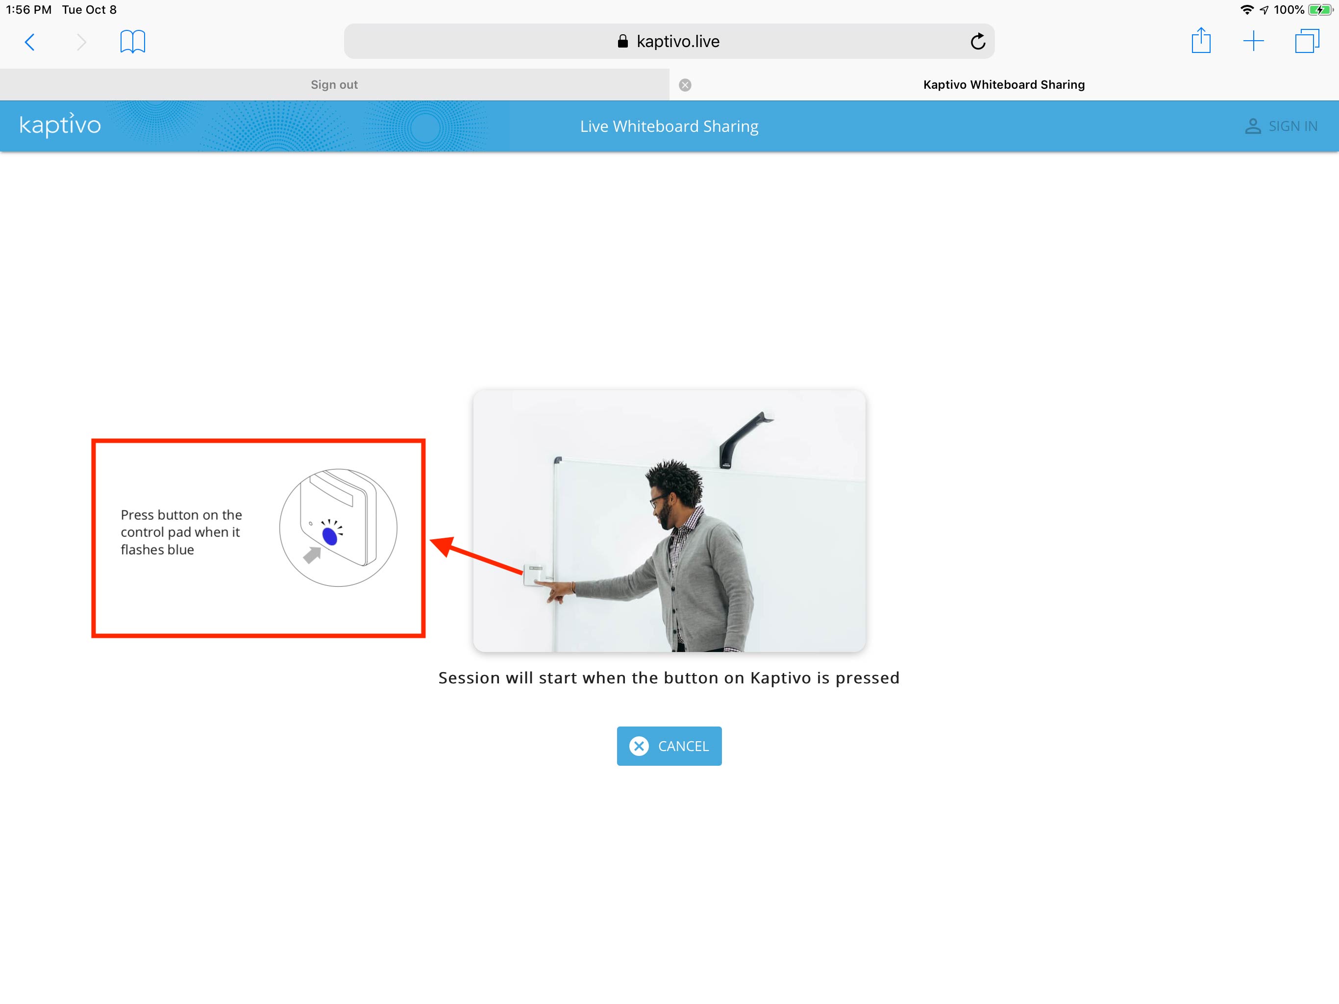Reload the kaptivo.live page
Image resolution: width=1339 pixels, height=1004 pixels.
(978, 41)
